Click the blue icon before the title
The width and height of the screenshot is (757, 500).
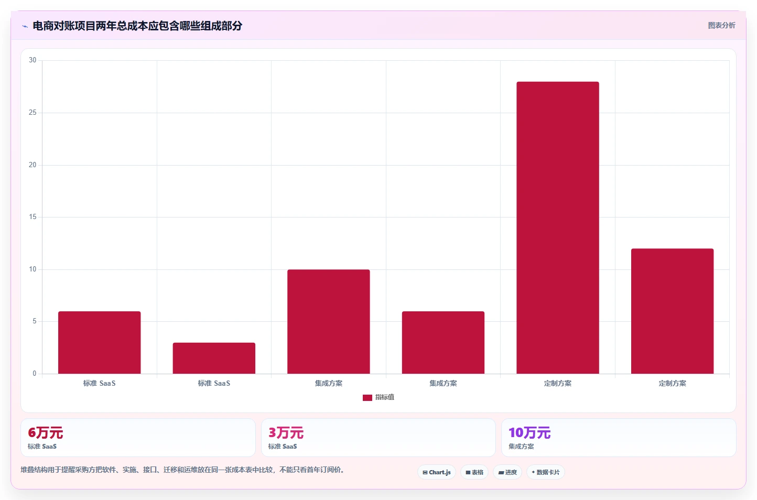click(x=25, y=26)
